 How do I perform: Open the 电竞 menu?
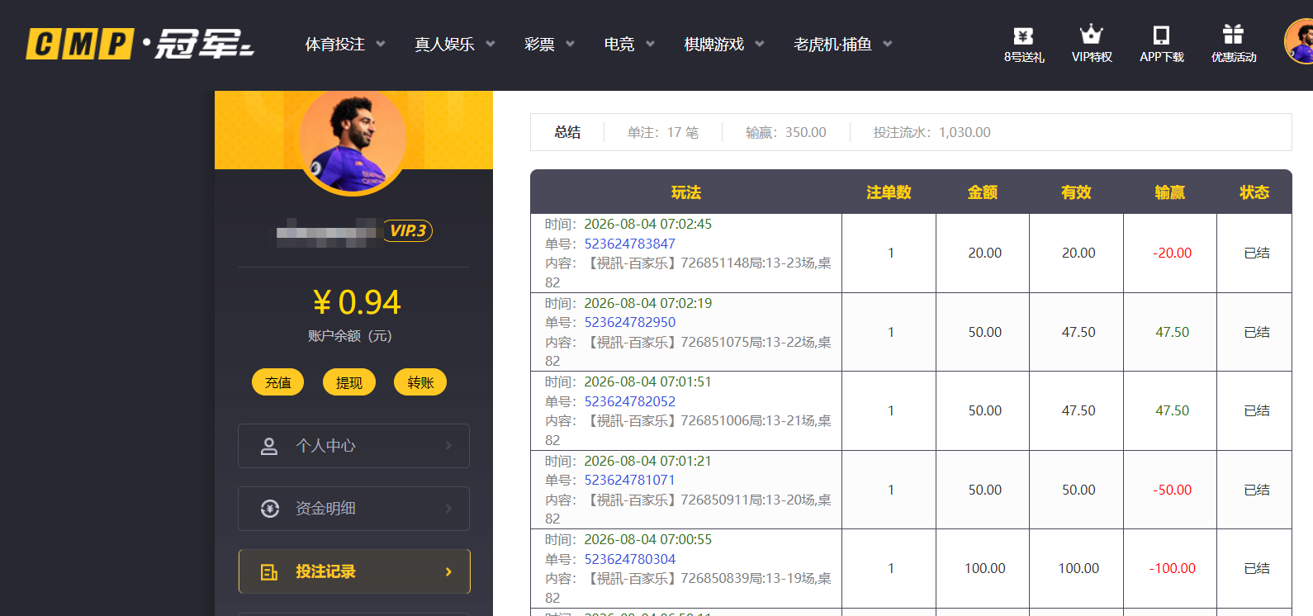point(619,44)
